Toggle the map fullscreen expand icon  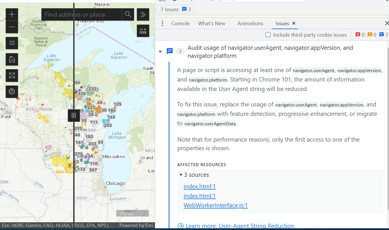[x=12, y=76]
